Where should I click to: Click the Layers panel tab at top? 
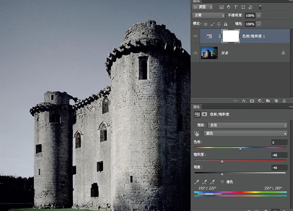click(x=196, y=1)
